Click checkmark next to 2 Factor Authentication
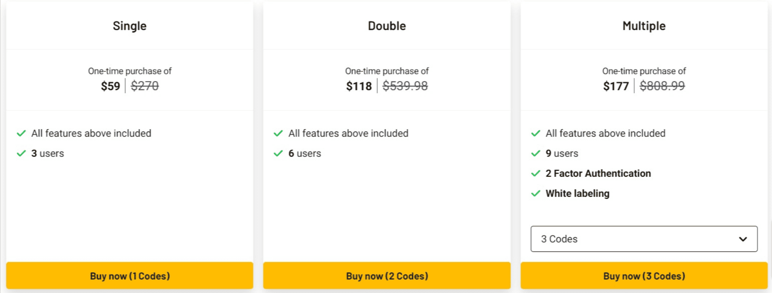 tap(536, 173)
